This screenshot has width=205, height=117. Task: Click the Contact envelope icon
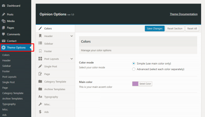[4, 41]
